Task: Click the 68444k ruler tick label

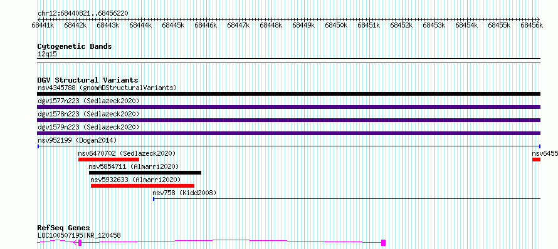Action: tap(140, 25)
